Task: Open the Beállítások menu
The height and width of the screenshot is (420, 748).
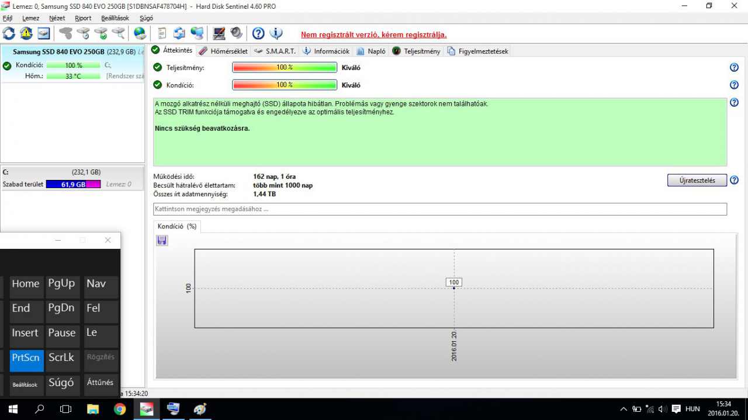Action: tap(115, 18)
